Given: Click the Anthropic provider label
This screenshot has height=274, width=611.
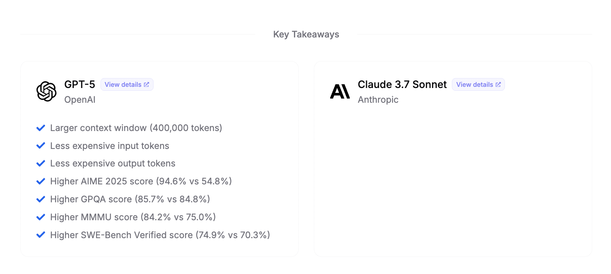Looking at the screenshot, I should 378,100.
